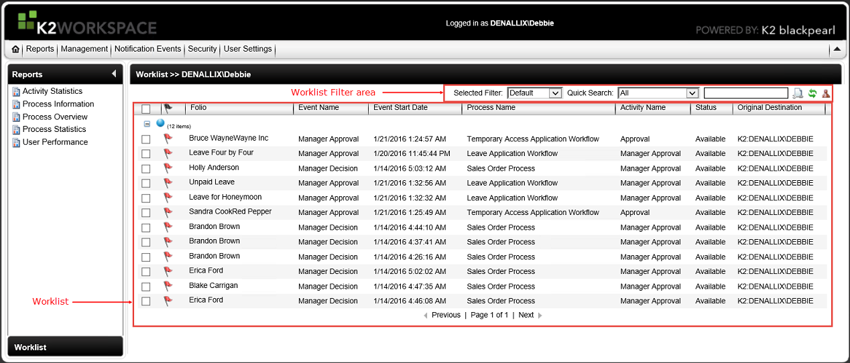
Task: Sort by Original Destination column header
Action: 770,107
